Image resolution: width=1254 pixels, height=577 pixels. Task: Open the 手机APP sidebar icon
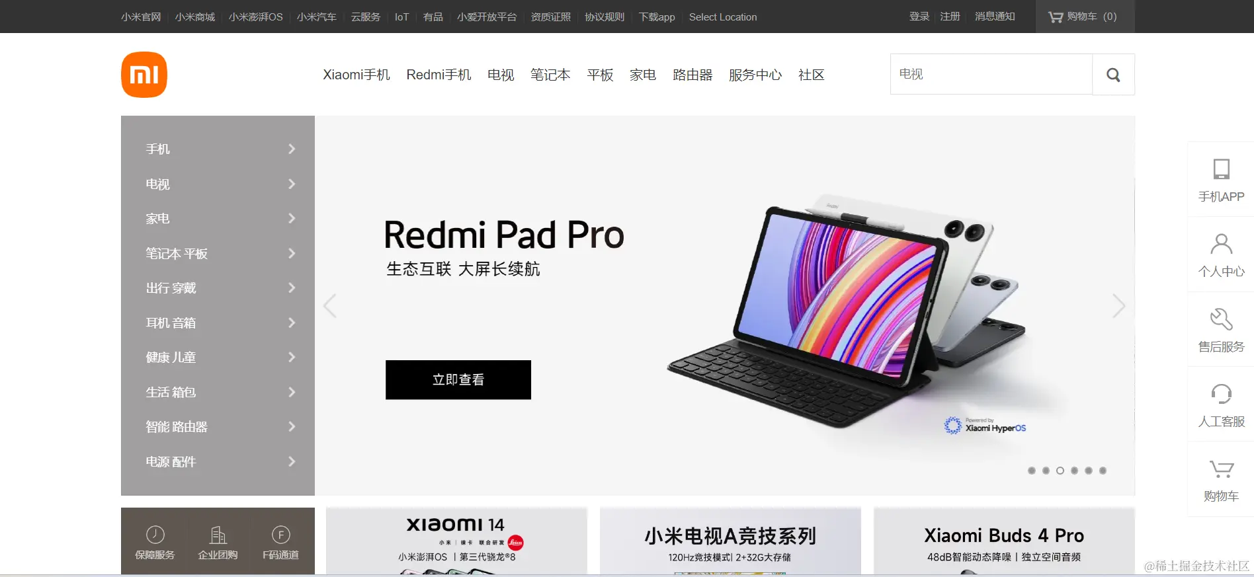[x=1221, y=169]
